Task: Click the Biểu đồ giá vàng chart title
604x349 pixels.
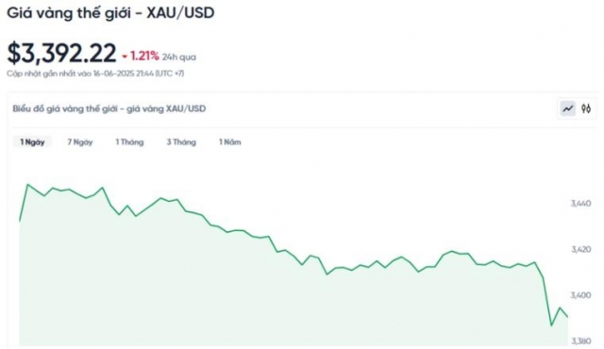Action: [x=109, y=108]
